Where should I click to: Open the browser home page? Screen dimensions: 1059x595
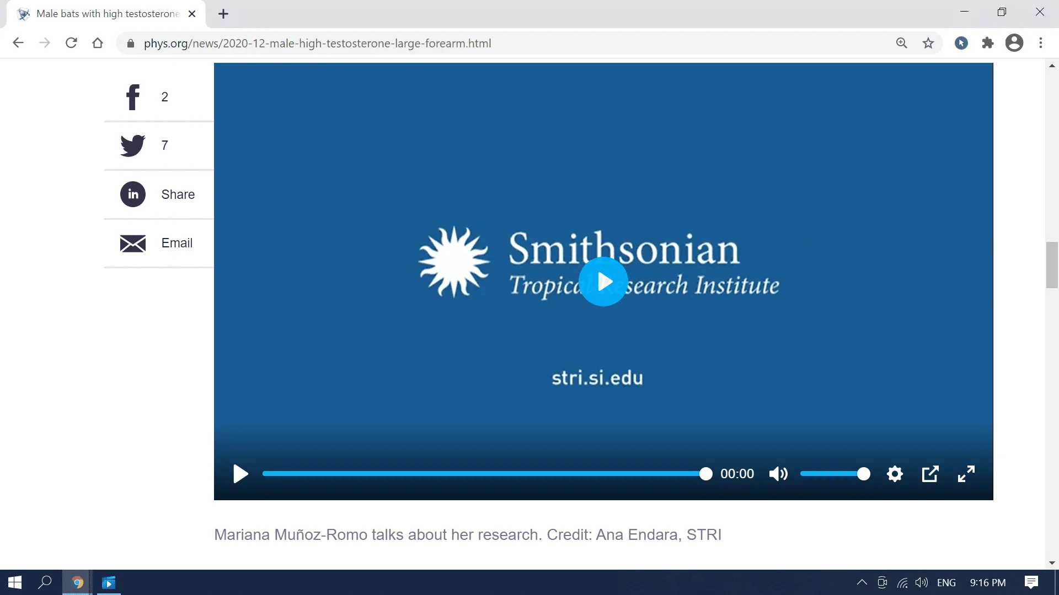click(98, 43)
